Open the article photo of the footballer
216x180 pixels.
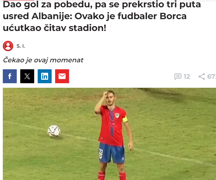pos(109,134)
